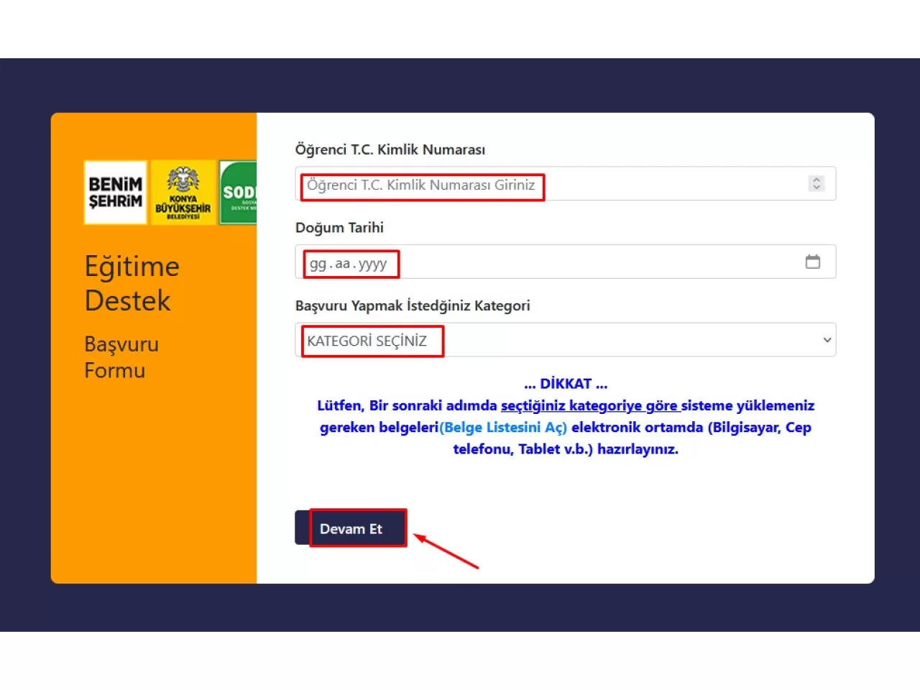Click the green SODEM logo
Screen dimensions: 920x690
pyautogui.click(x=239, y=193)
